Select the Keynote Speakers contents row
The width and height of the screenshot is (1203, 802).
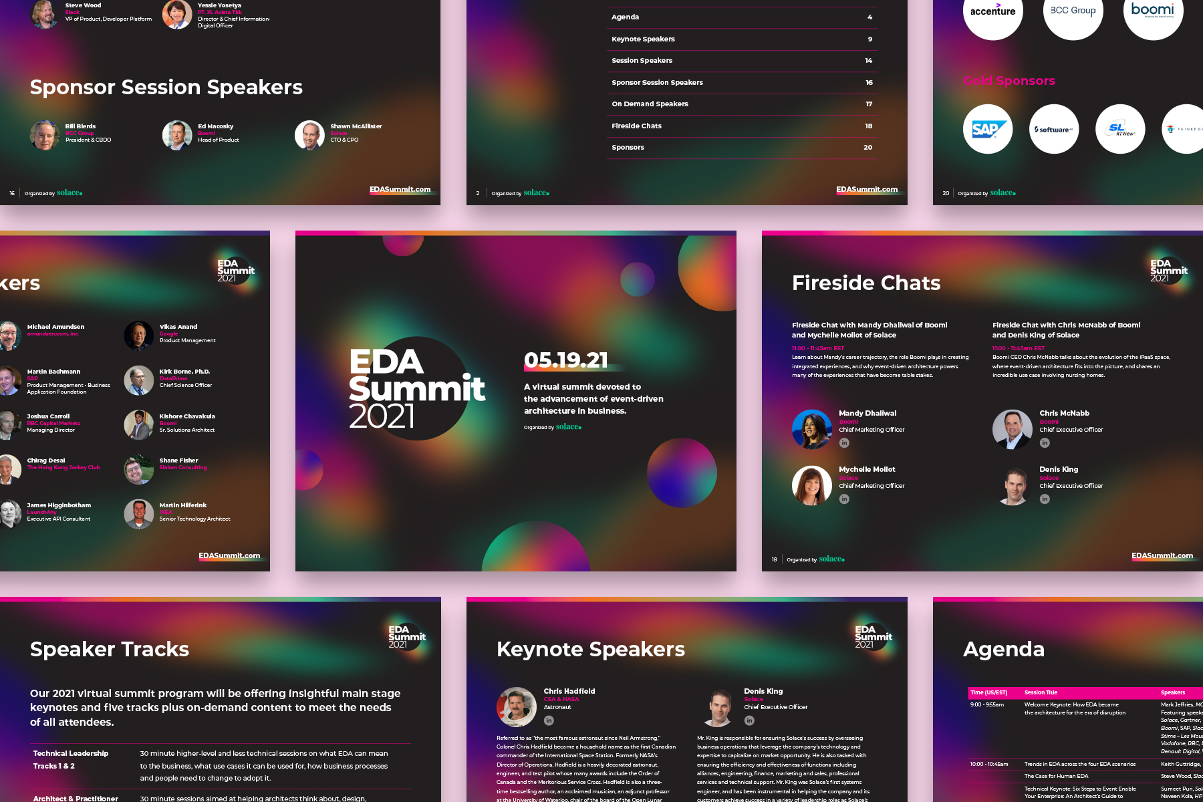coord(742,39)
